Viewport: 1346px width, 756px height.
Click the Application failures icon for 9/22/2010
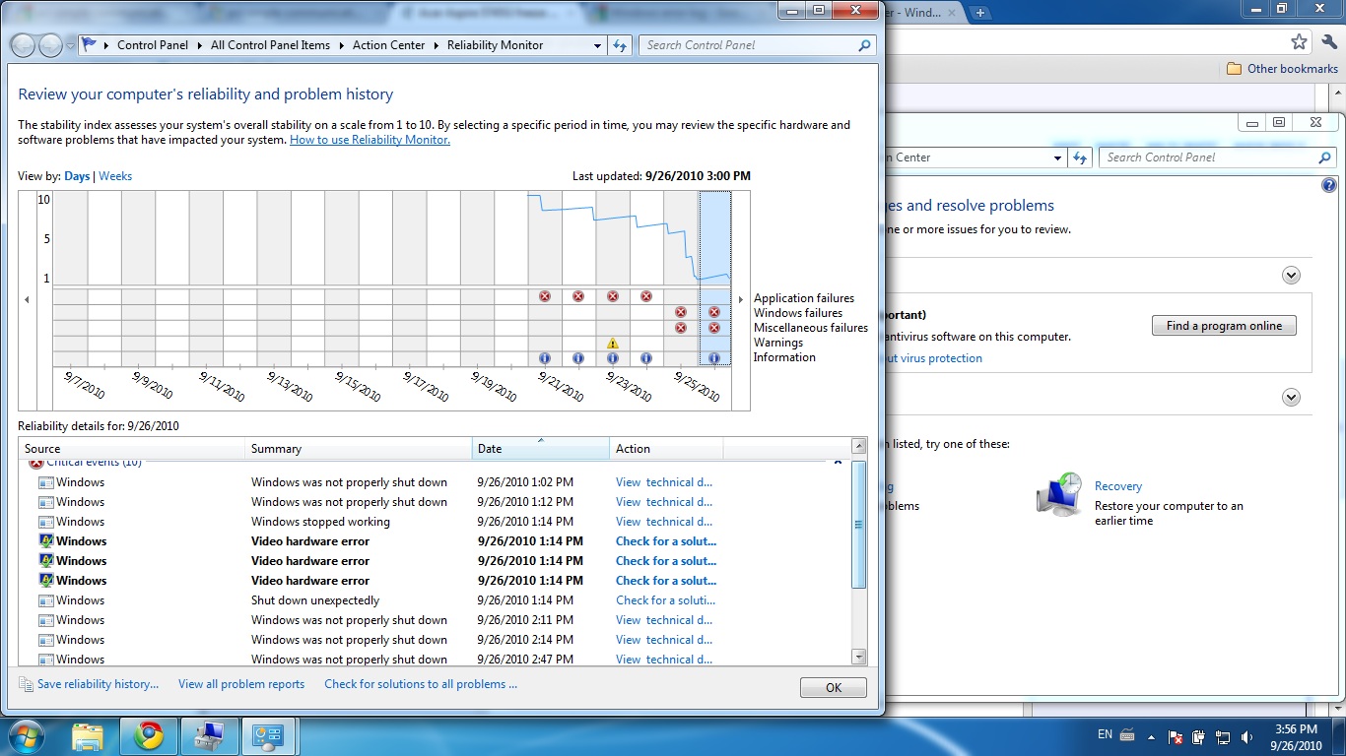click(578, 296)
